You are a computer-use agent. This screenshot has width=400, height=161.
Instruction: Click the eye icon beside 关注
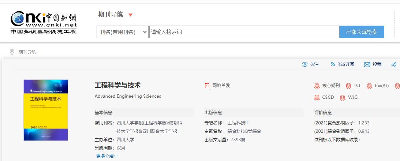305,64
